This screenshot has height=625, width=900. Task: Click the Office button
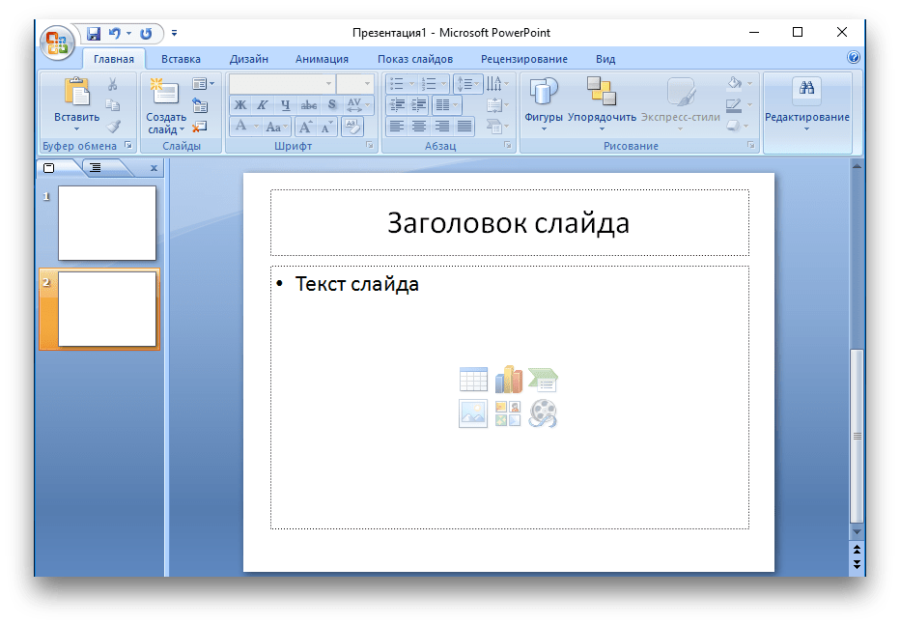point(58,41)
